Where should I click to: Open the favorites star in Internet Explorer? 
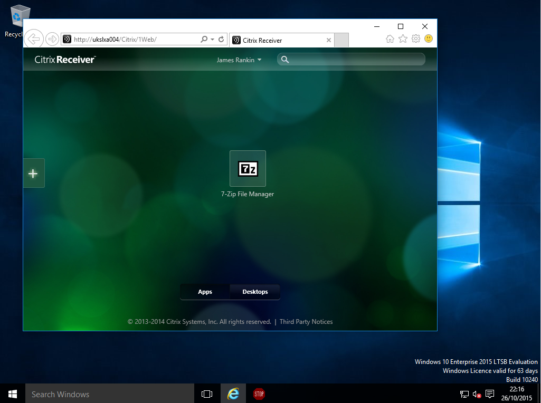[x=403, y=39]
